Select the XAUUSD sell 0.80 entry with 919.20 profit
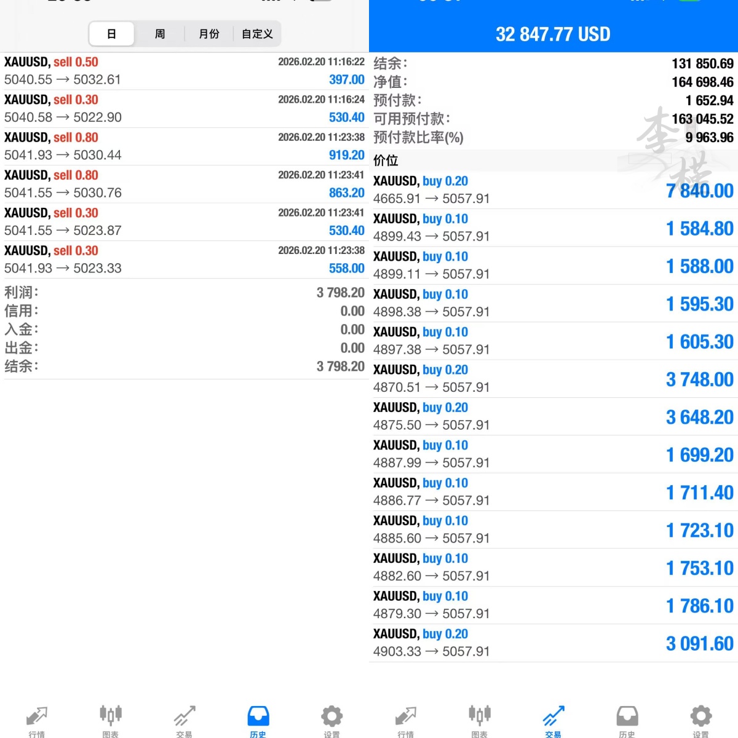 tap(184, 146)
